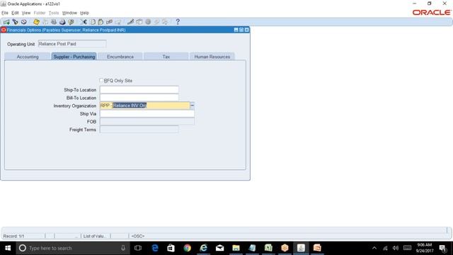Open Internet Explorer from the taskbar
453x255 pixels.
203,248
